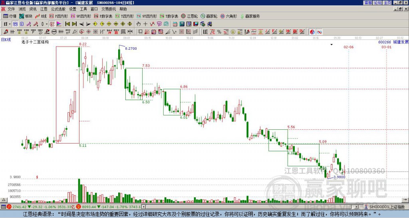The width and height of the screenshot is (409, 218).
Task: Jump to last bar with skip-to-end arrow
Action: tap(74, 24)
